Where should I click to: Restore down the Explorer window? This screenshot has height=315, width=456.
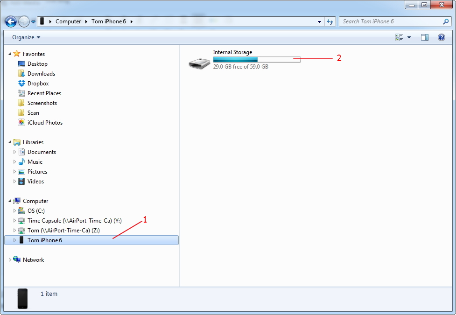424,5
